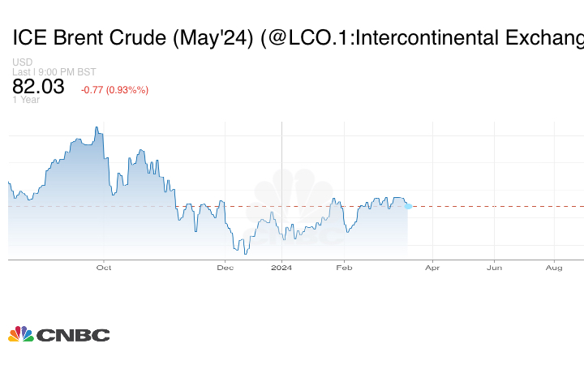Select the Dec label on time axis
The height and width of the screenshot is (365, 584).
(x=225, y=266)
